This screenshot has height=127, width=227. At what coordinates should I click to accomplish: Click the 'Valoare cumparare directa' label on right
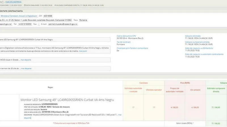[197, 42]
